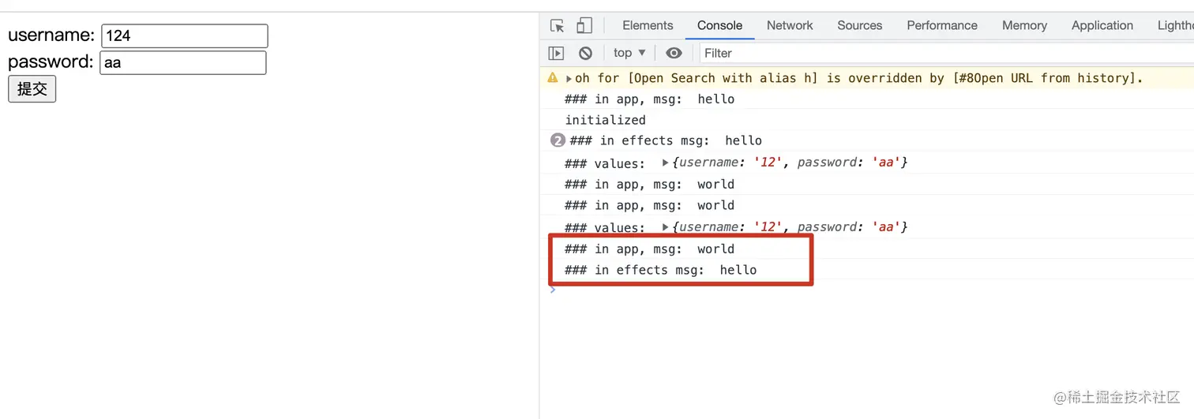
Task: Toggle the device toolbar icon
Action: tap(584, 25)
